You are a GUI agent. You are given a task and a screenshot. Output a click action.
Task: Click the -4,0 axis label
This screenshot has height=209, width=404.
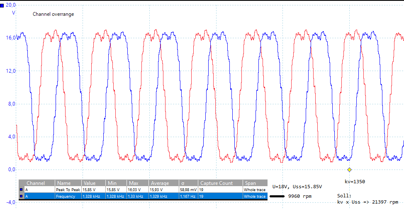click(x=10, y=202)
